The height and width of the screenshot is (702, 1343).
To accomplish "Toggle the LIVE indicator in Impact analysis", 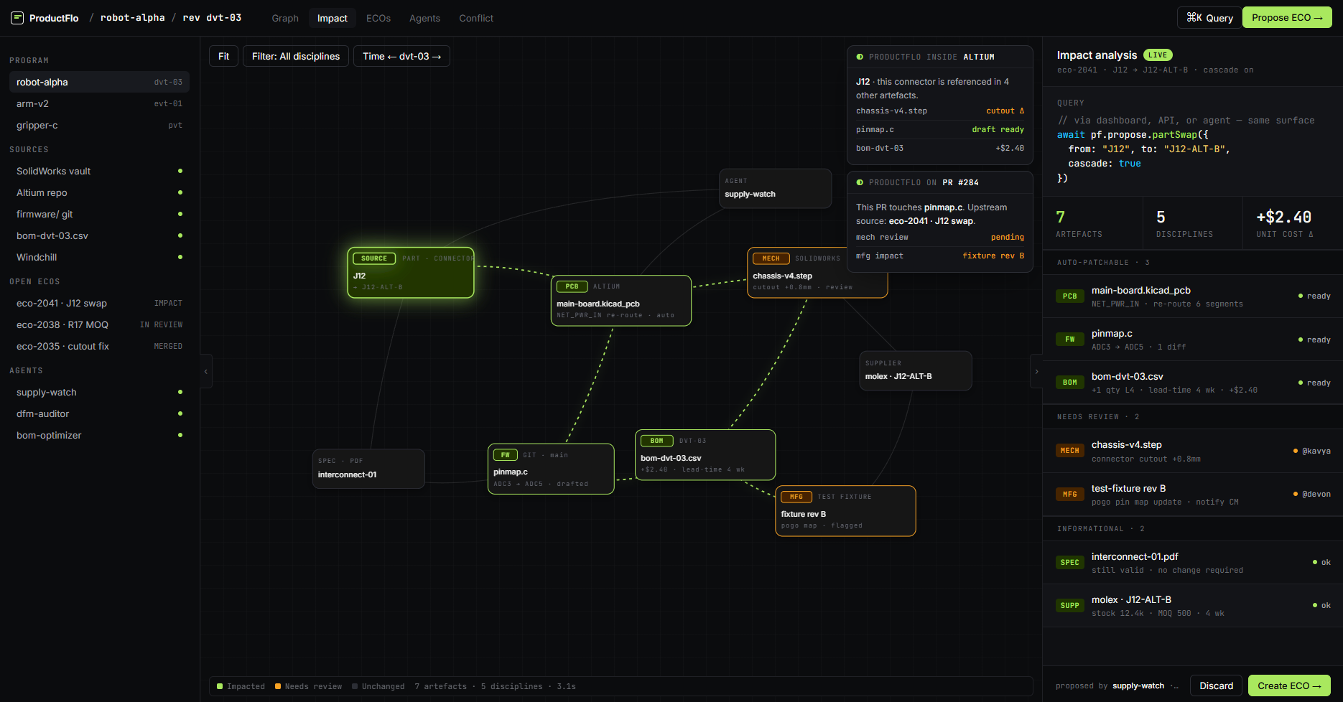I will point(1157,55).
